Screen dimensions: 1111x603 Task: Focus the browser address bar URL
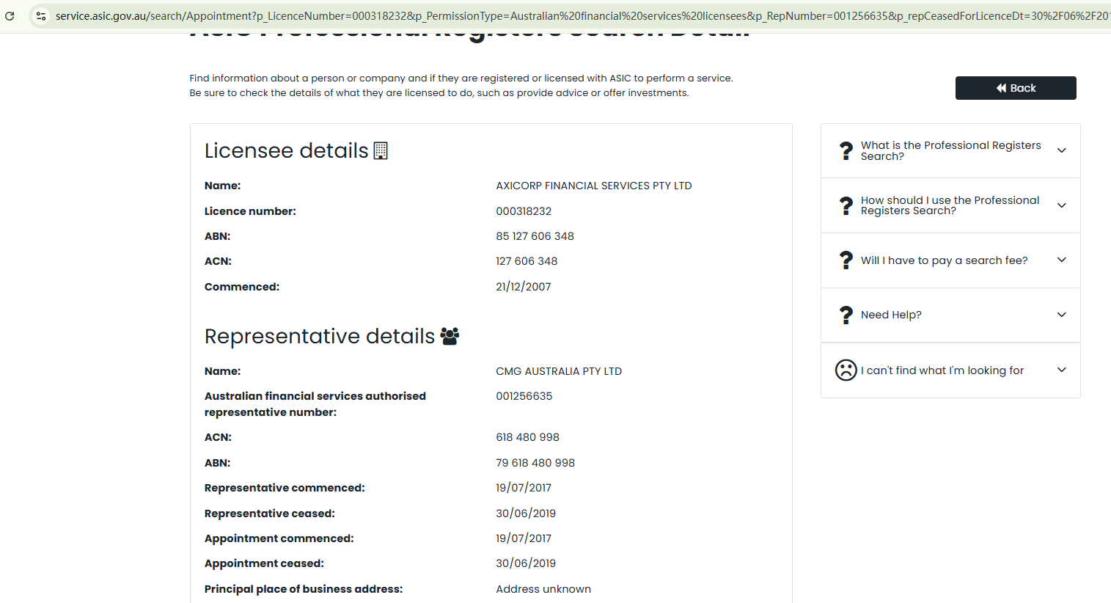click(582, 15)
